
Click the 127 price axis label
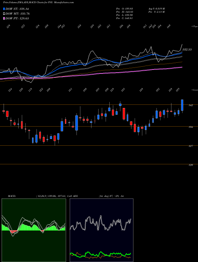click(x=190, y=146)
